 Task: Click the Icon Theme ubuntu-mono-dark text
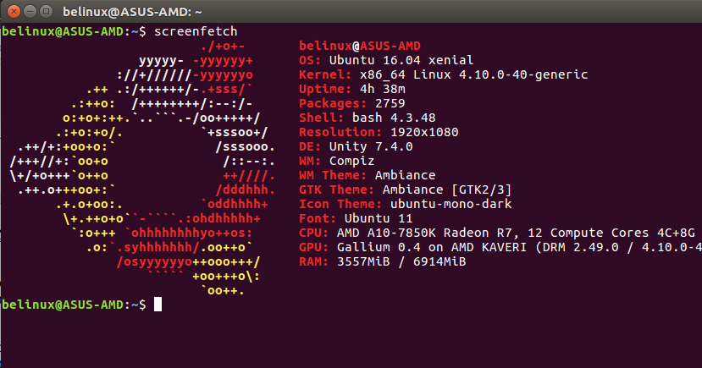pos(450,204)
